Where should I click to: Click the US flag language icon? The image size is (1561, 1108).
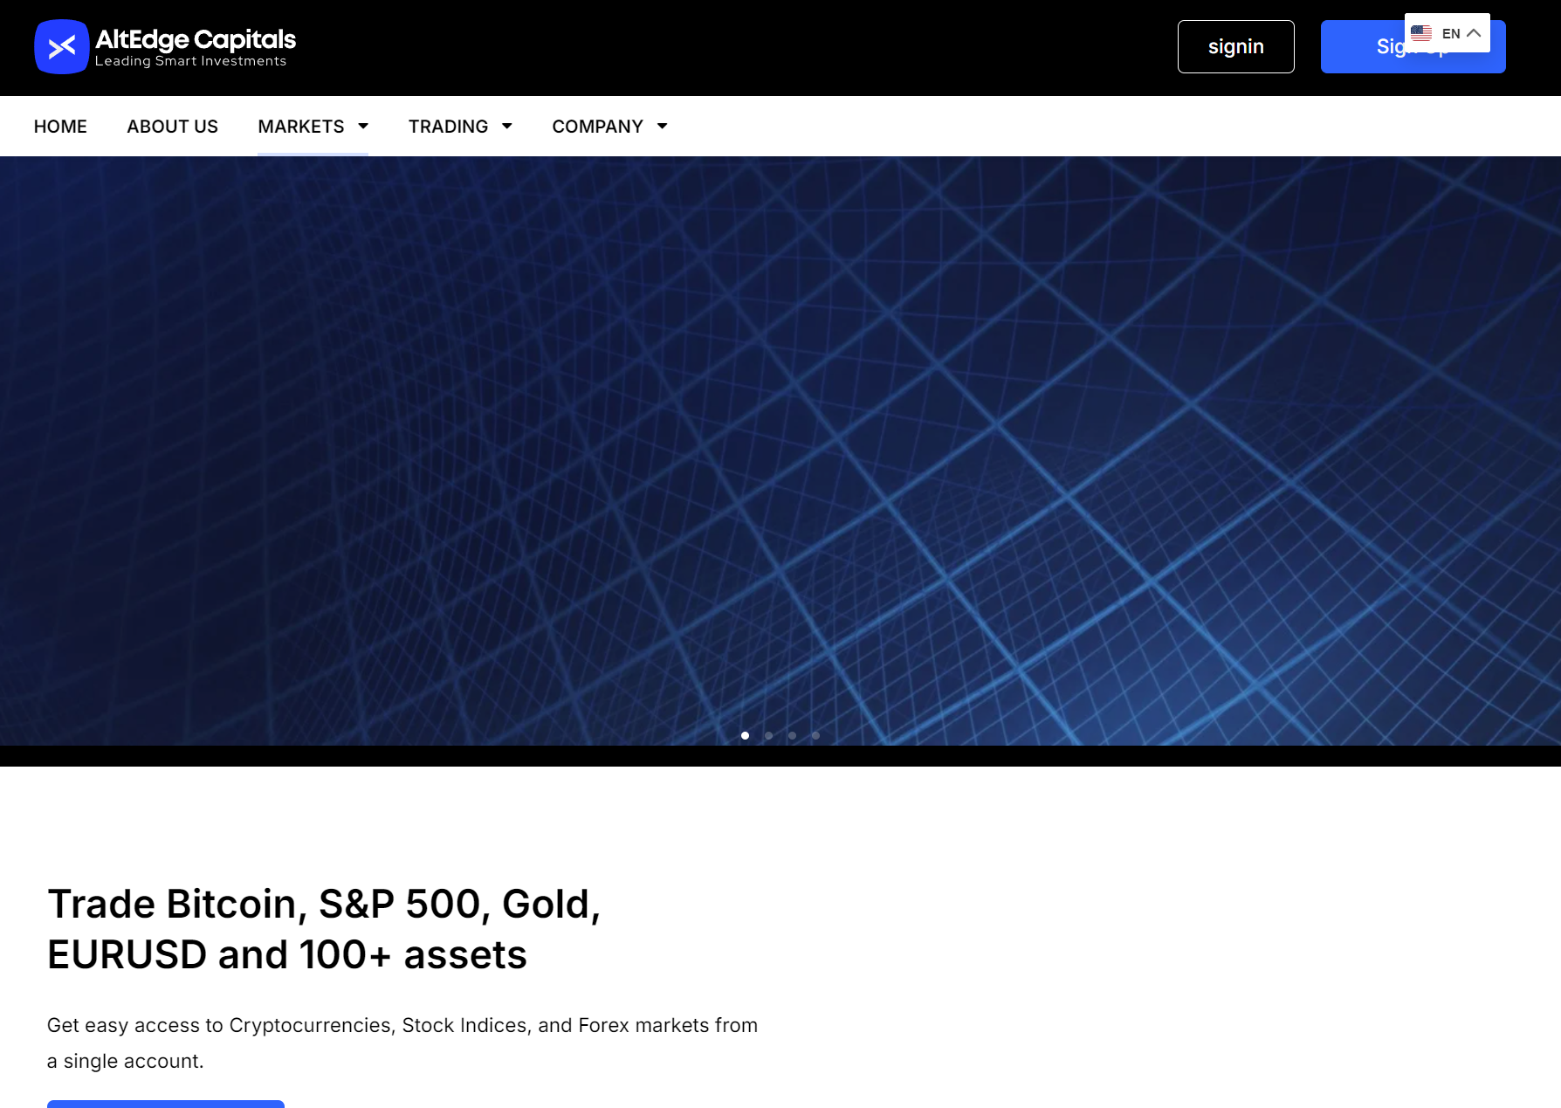pos(1421,33)
